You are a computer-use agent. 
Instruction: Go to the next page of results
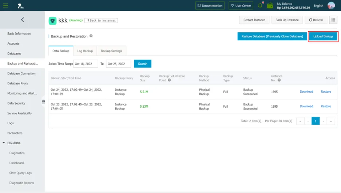pyautogui.click(x=324, y=121)
